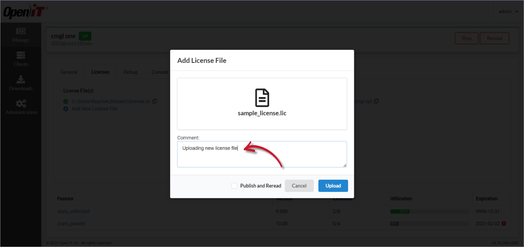Open the C:\limos\RepriseLM\basic\license.lic link
The width and height of the screenshot is (524, 247).
click(111, 101)
